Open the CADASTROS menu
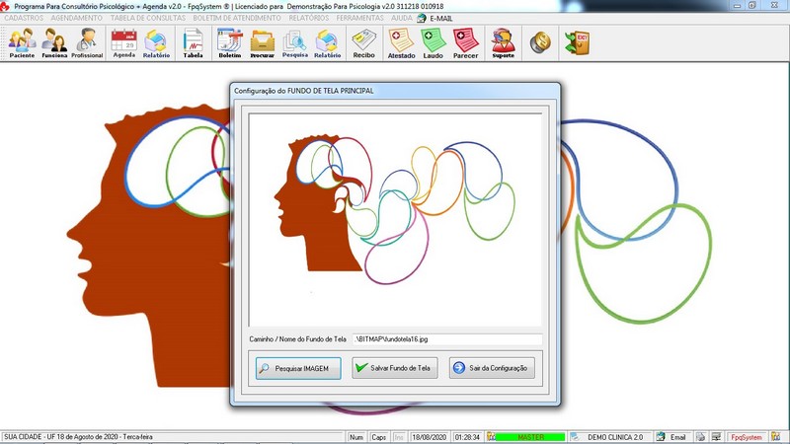This screenshot has height=444, width=790. pyautogui.click(x=24, y=18)
